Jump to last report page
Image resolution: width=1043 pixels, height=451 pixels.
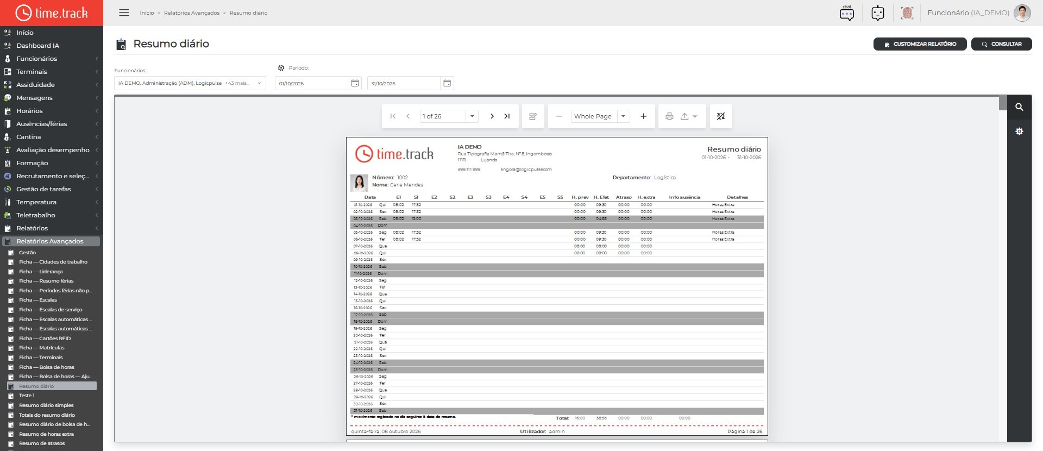click(507, 116)
